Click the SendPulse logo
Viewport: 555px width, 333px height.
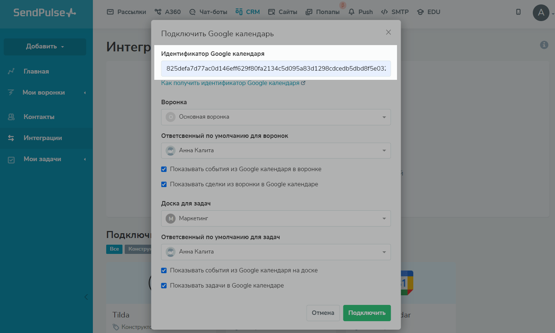coord(44,13)
